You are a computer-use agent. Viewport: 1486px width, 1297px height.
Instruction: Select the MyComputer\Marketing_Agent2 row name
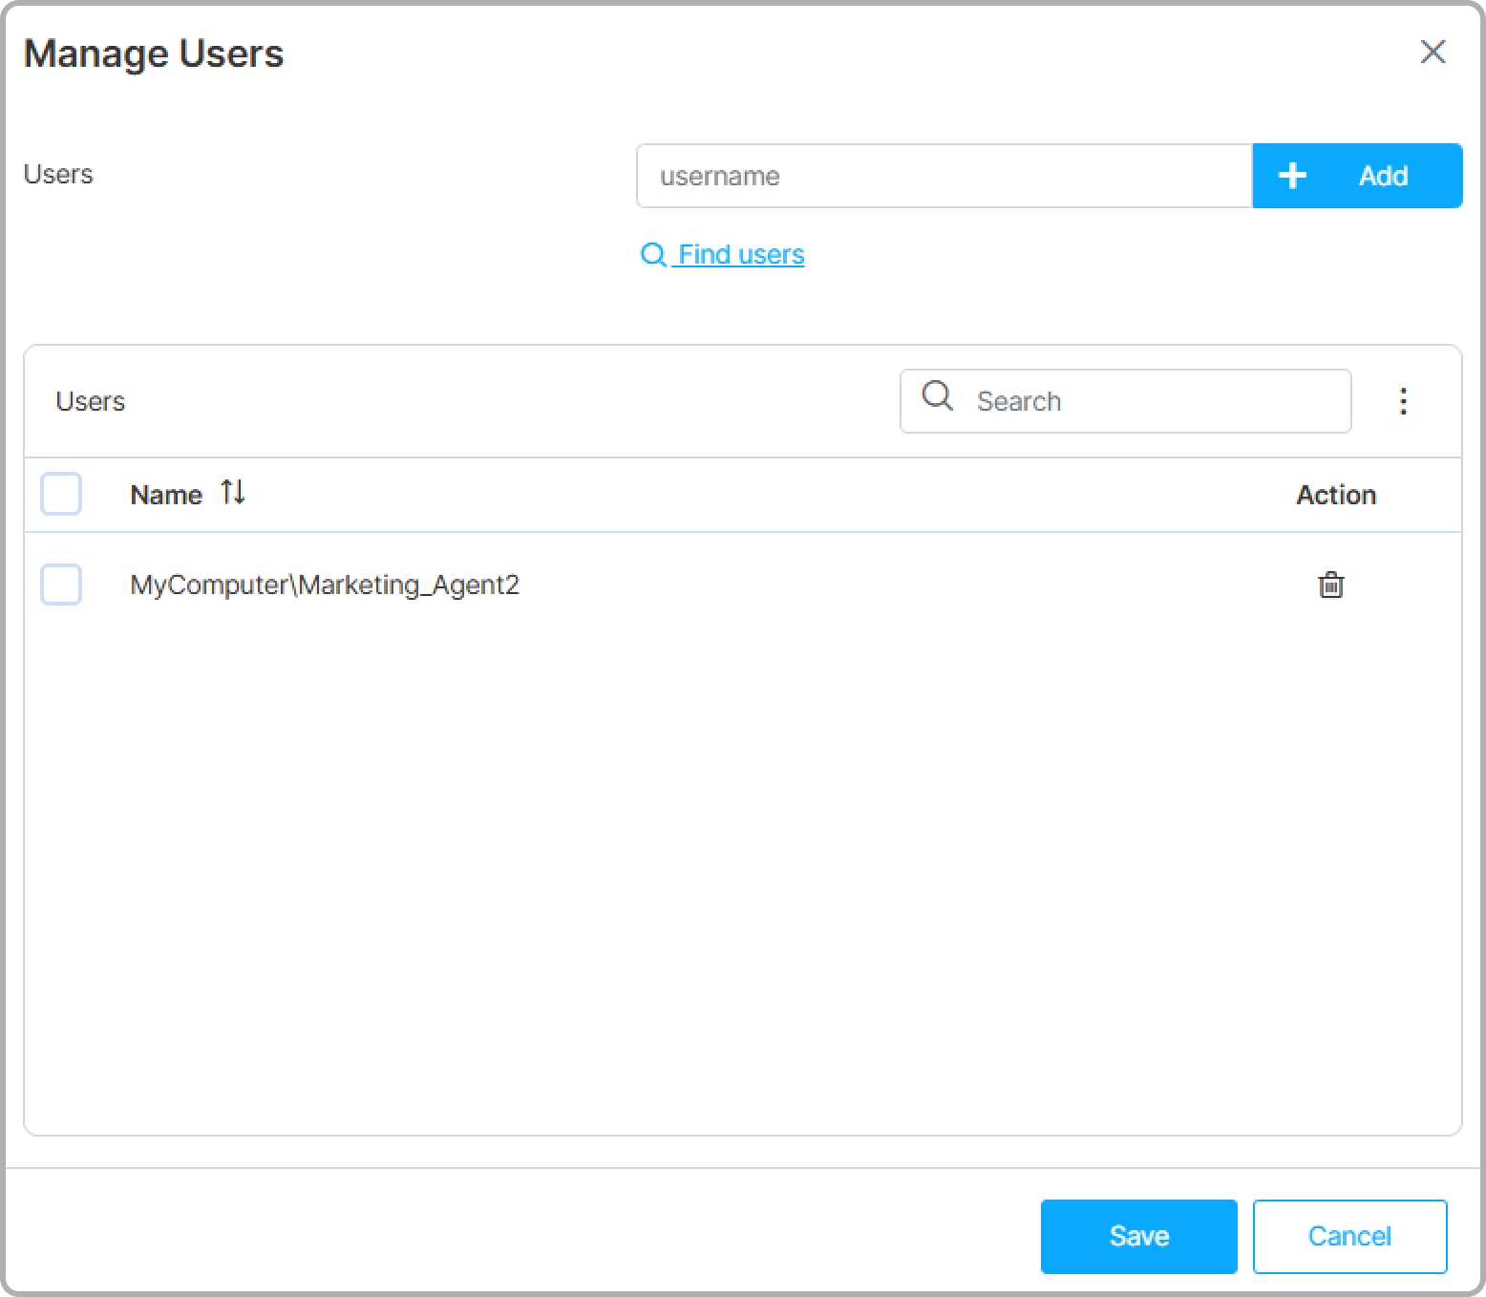click(x=325, y=585)
